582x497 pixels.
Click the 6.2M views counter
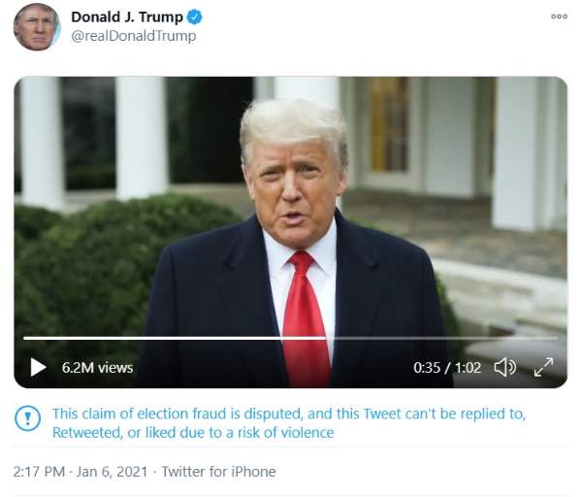tap(97, 368)
